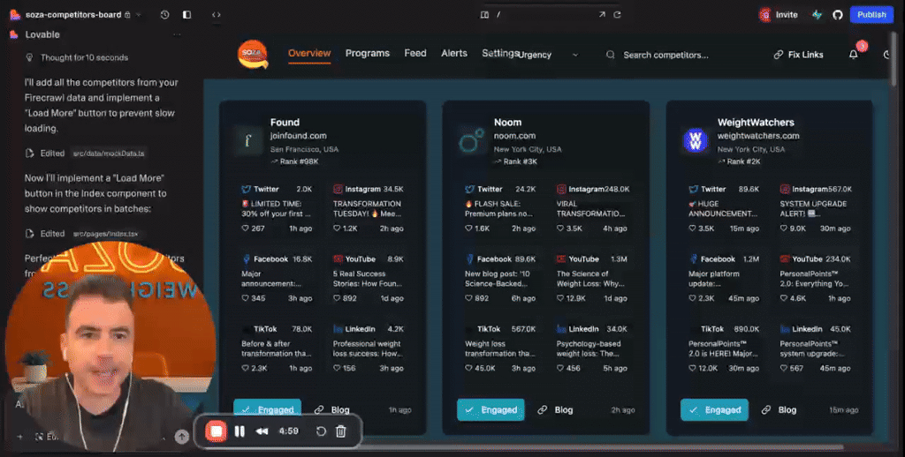Like the Found Twitter post with 267 likes
Screen dimensions: 905x457
pos(246,228)
